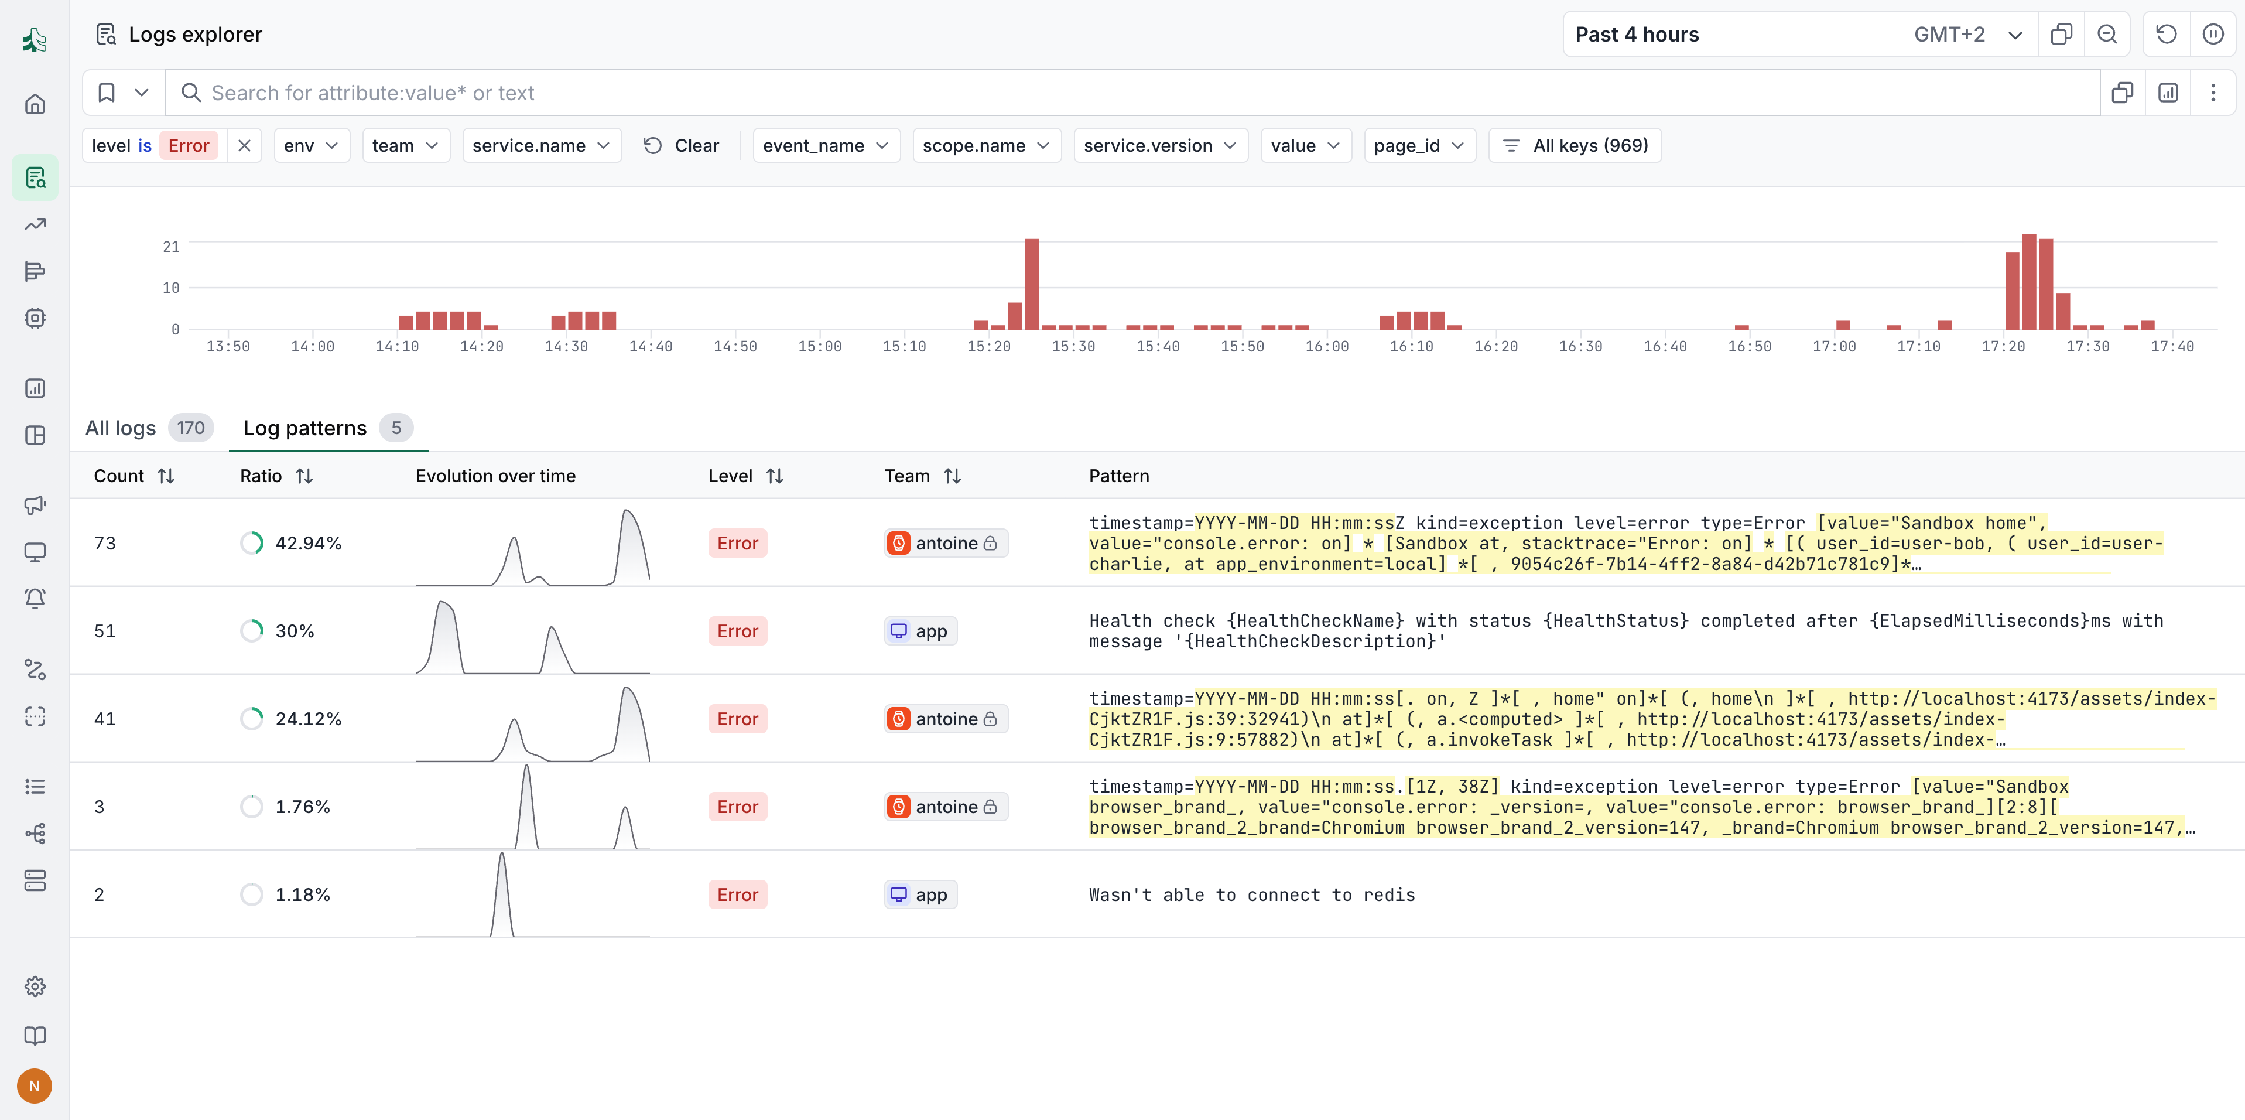Viewport: 2245px width, 1120px height.
Task: Open the server stack sidebar icon
Action: pos(35,880)
